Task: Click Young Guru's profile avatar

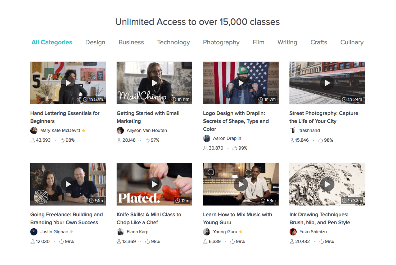Action: (x=207, y=232)
